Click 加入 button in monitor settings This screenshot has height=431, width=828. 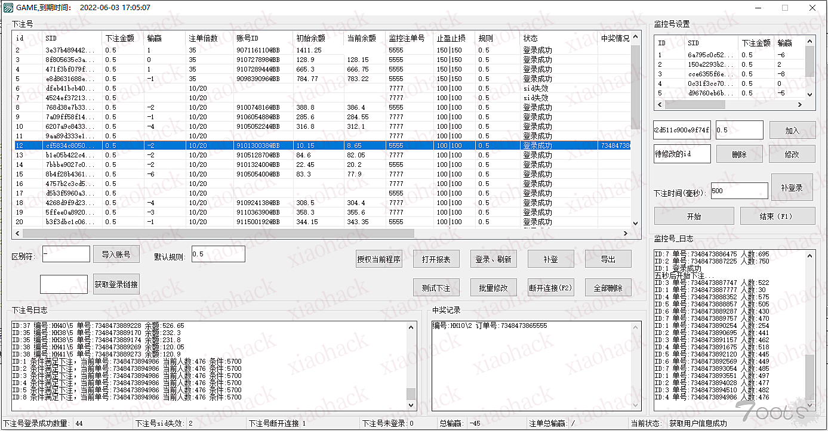click(792, 131)
